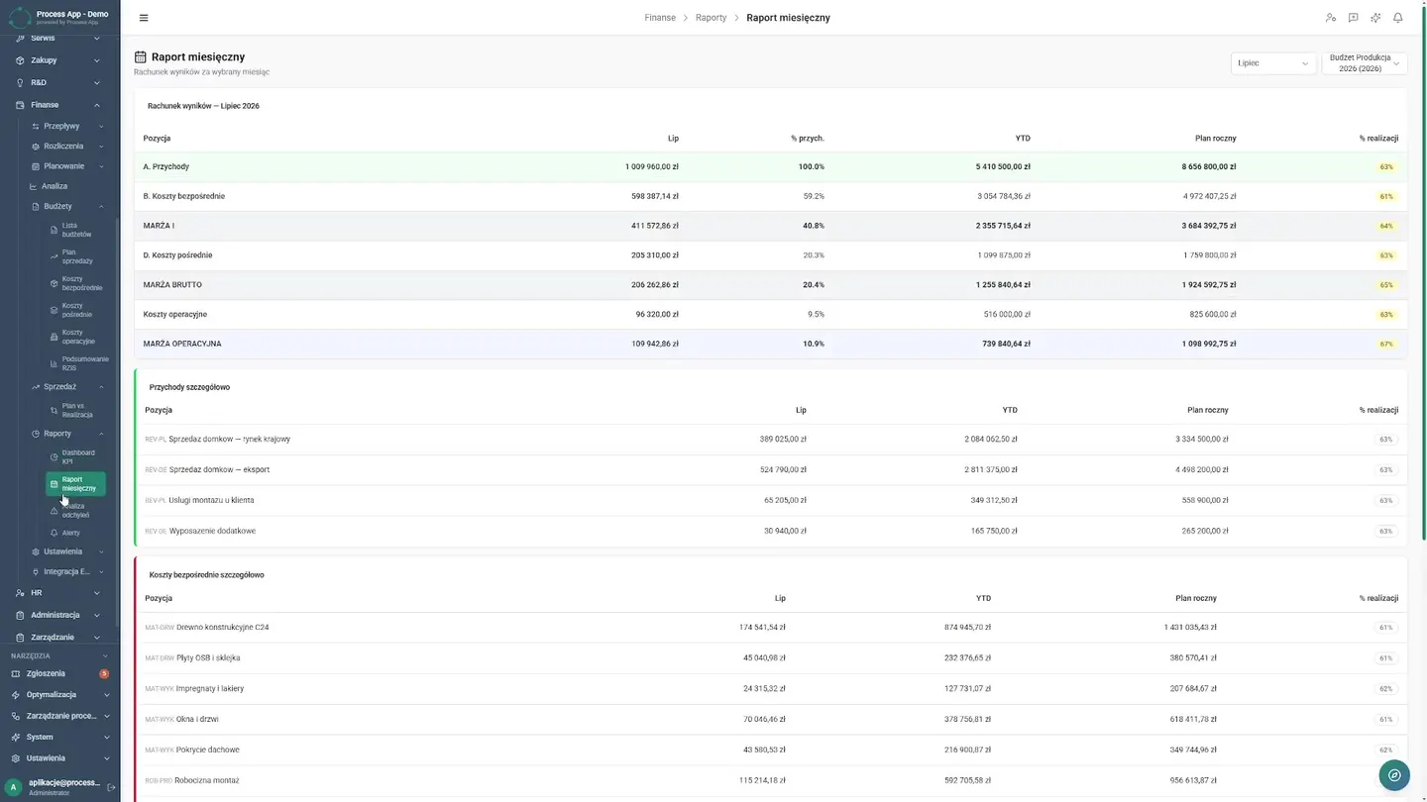Click the R&D lightbulb icon
This screenshot has height=802, width=1427.
(20, 82)
